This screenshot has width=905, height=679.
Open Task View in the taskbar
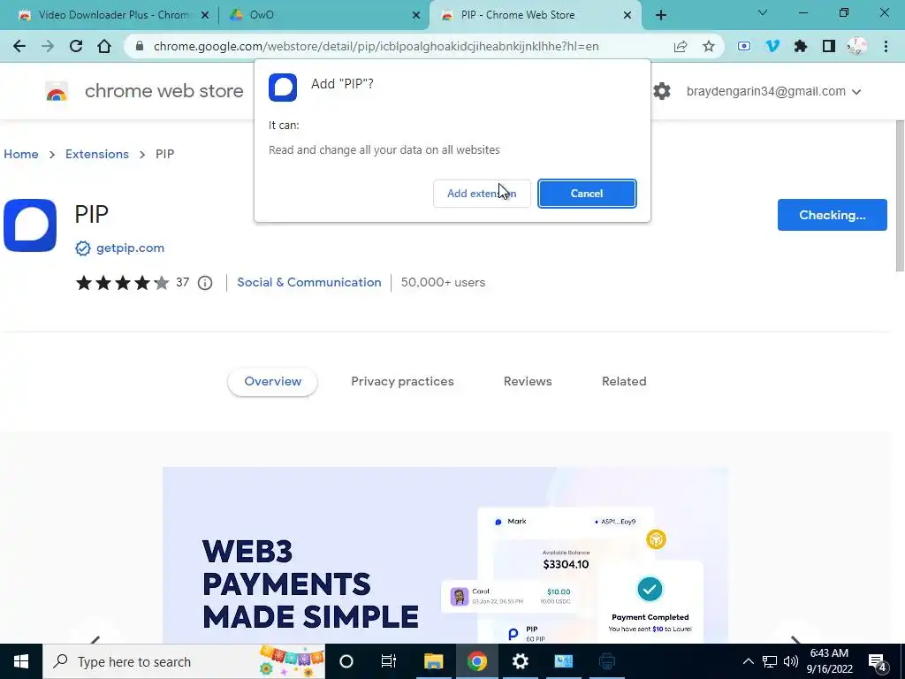(x=389, y=661)
